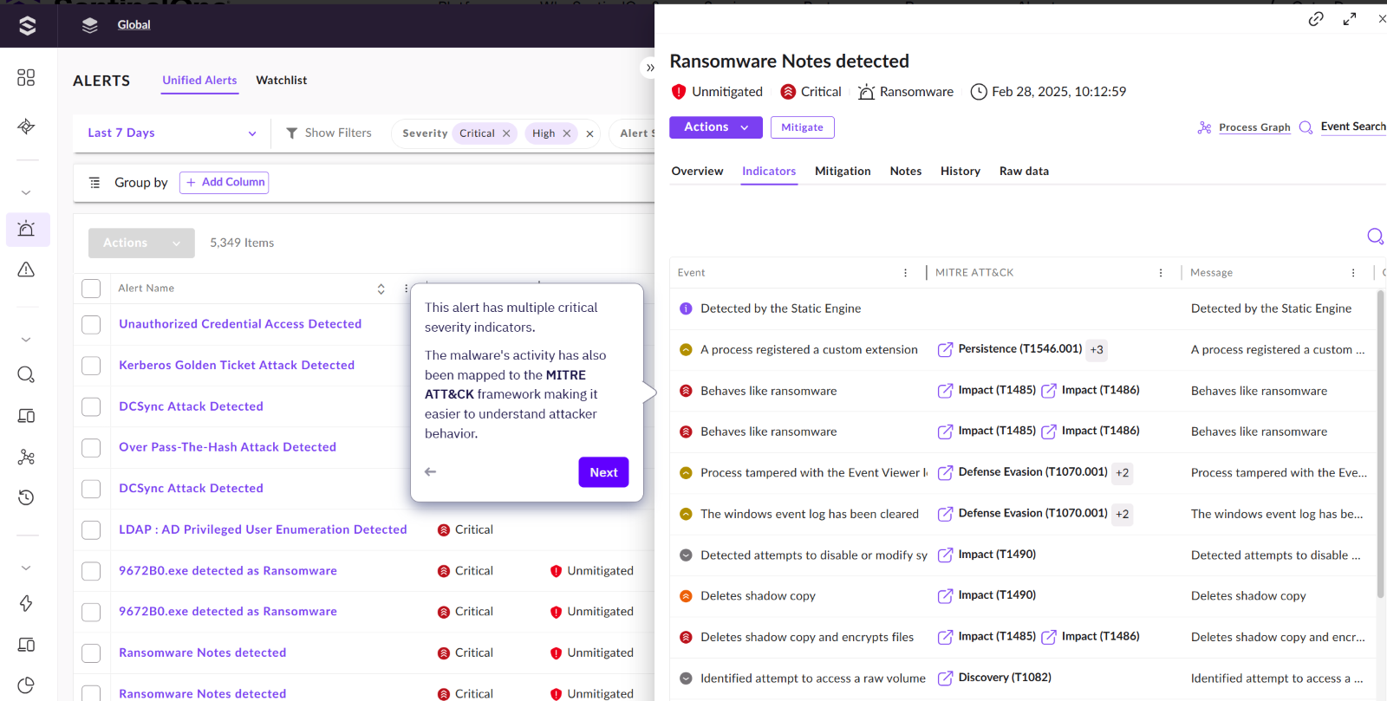Open the dashboard grid icon in sidebar
Viewport: 1387px width, 701px height.
26,78
